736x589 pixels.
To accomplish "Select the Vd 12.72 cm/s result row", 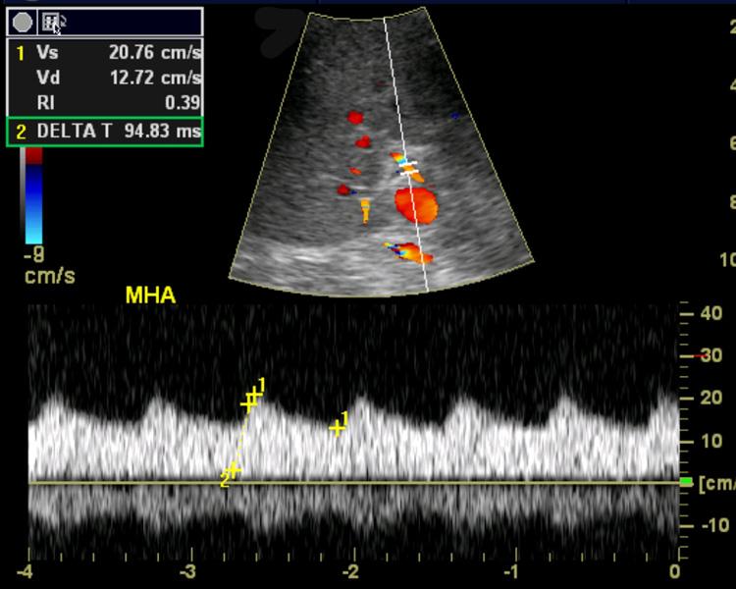I will click(x=105, y=78).
